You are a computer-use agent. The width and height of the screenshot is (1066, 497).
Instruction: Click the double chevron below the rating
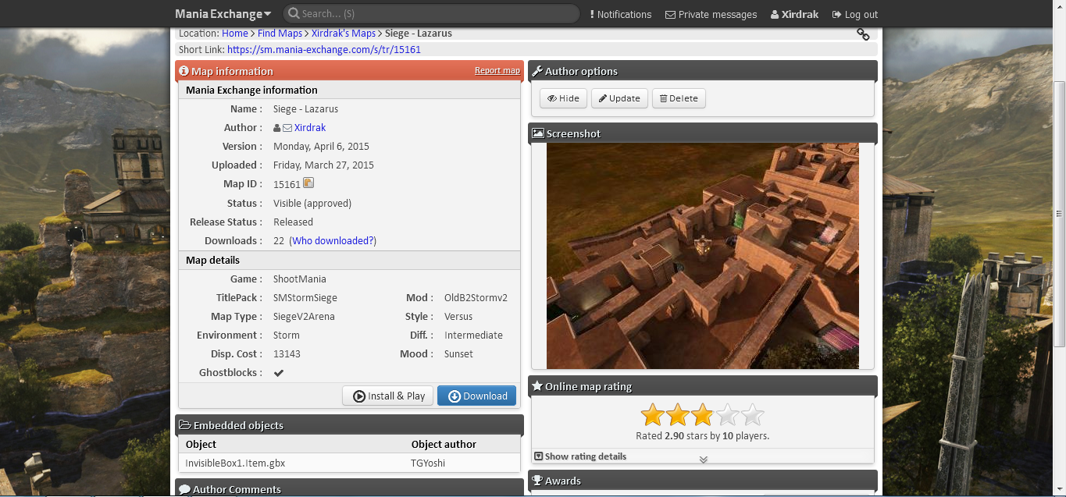click(x=703, y=459)
